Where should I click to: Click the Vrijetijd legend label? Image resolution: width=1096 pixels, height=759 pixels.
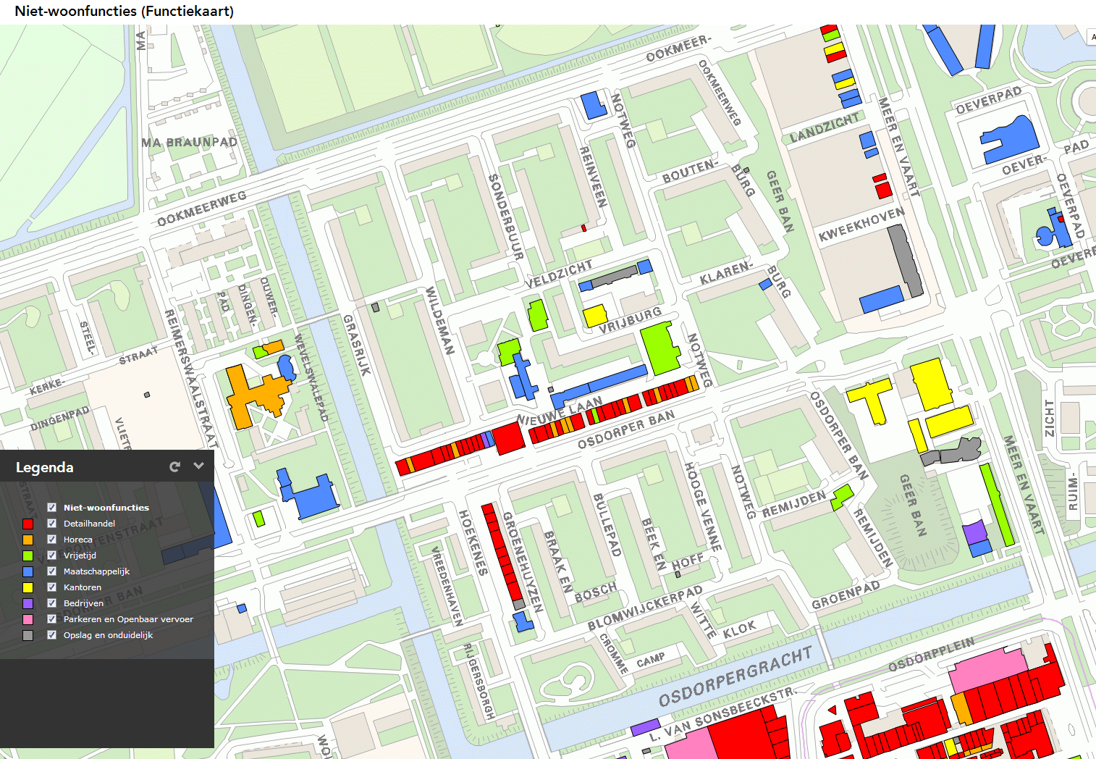click(80, 555)
